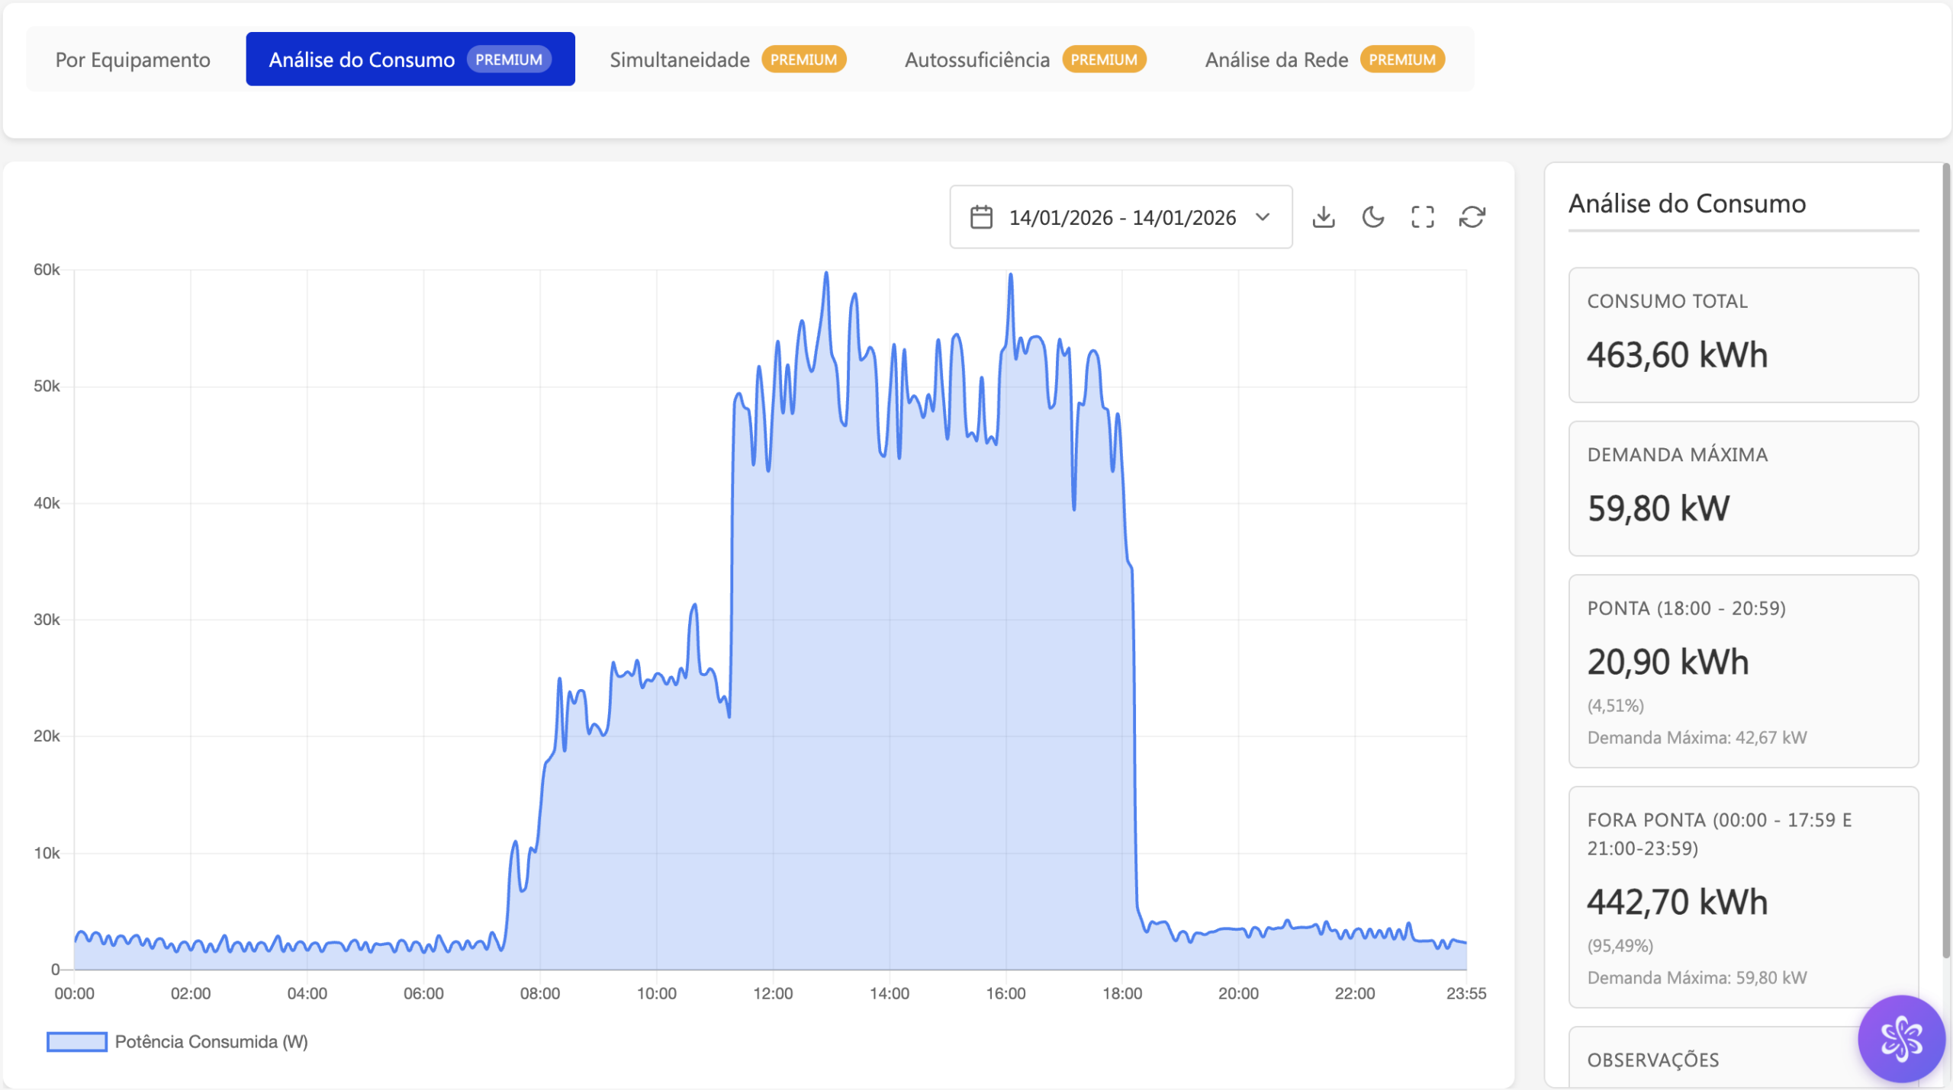Click the Potência Consumida (W) legend label
Screen dimensions: 1953x1090
point(211,1042)
